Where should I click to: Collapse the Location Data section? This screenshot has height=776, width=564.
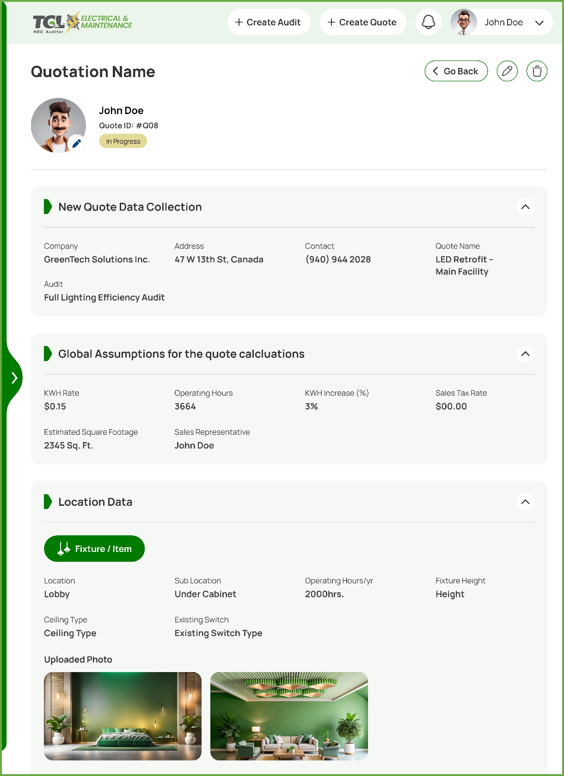[x=525, y=502]
